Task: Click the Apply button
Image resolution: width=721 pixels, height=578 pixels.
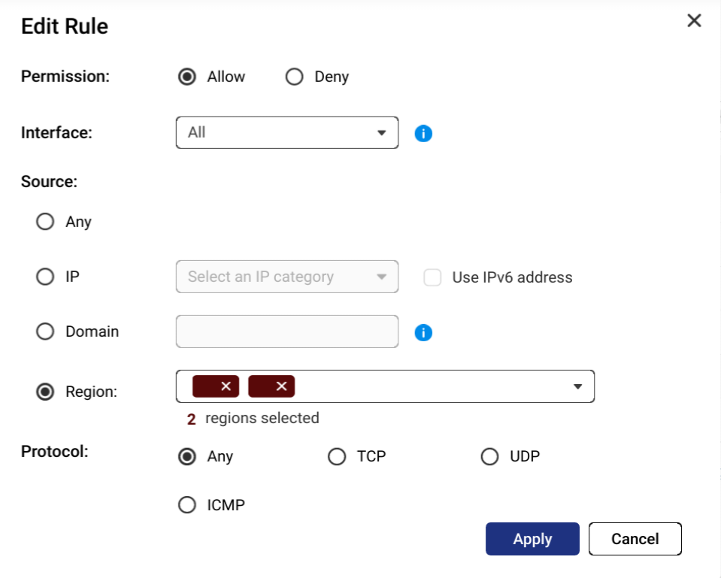Action: [532, 539]
